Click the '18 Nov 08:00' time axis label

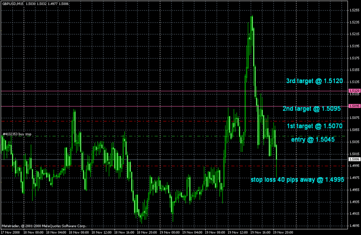[79, 232]
